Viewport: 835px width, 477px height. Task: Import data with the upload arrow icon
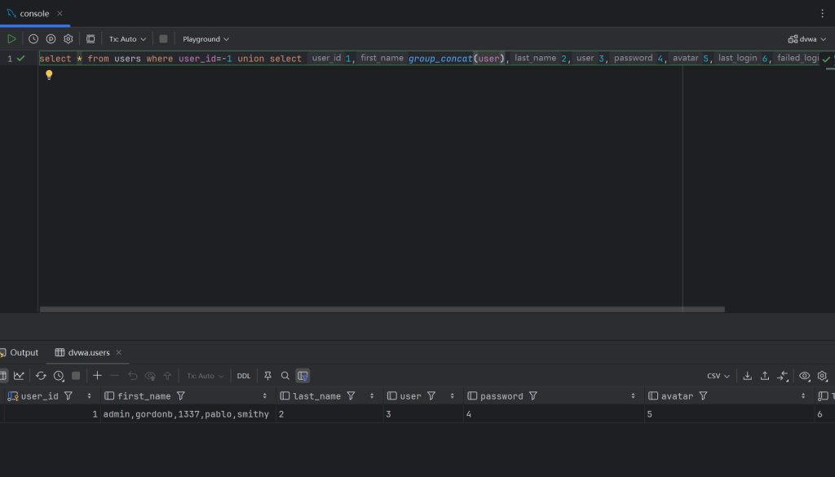click(x=765, y=376)
